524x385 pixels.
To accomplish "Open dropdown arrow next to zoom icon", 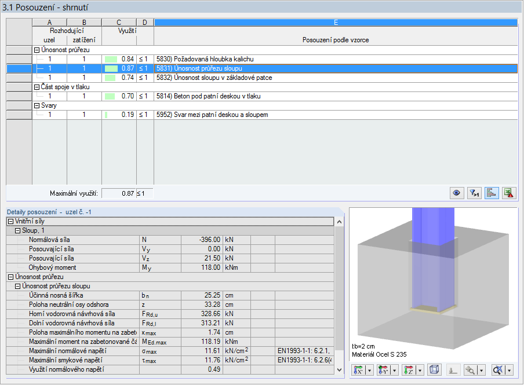I will click(x=481, y=371).
